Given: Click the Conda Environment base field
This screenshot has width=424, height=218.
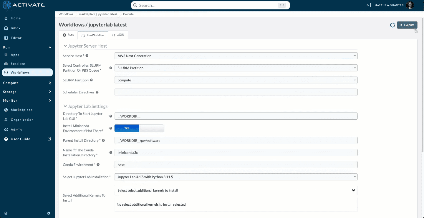Looking at the screenshot, I should click(x=236, y=165).
